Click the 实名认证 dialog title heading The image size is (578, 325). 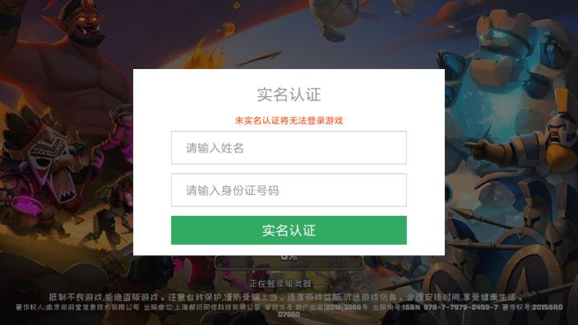click(289, 95)
